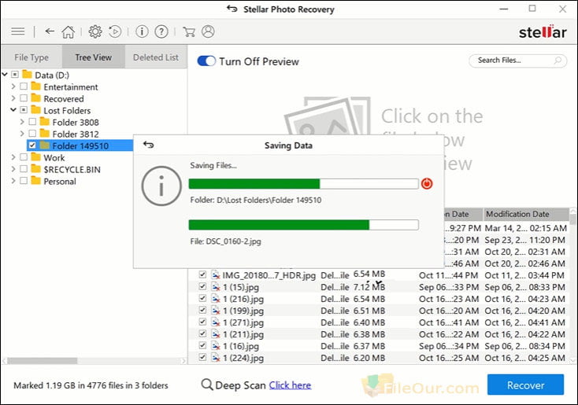Screen dimensions: 578x405
Task: Click the Work folder icon
Action: click(x=35, y=157)
